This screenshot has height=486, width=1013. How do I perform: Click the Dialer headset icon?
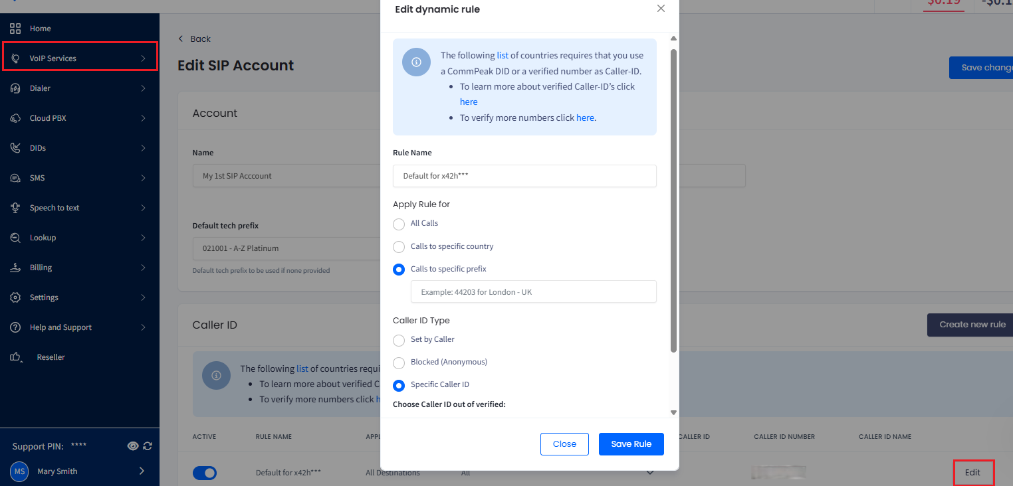pos(15,88)
